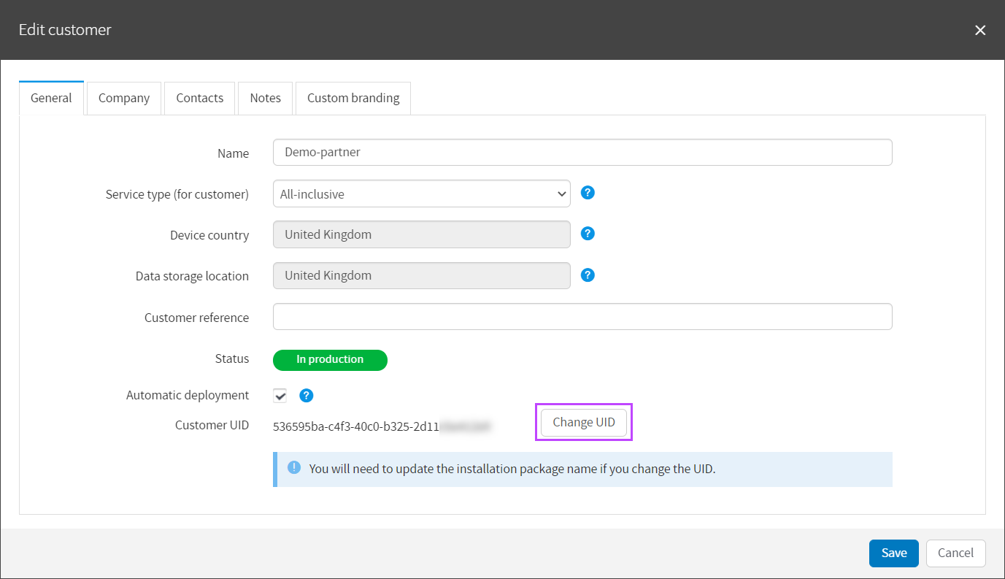Click the 'Service type (for customer)' label
The width and height of the screenshot is (1005, 579).
click(177, 194)
